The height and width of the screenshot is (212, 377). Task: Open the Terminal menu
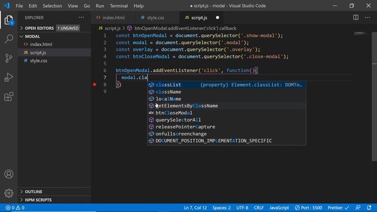tap(119, 6)
